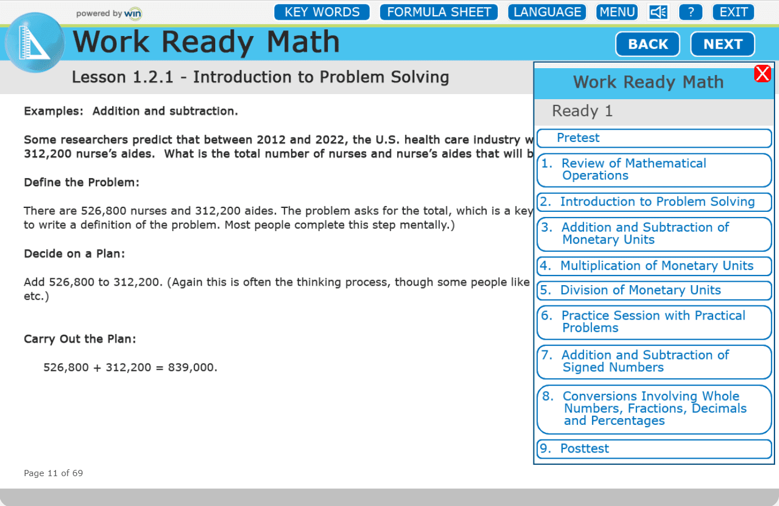779x506 pixels.
Task: Close the Work Ready Math menu panel
Action: [763, 73]
